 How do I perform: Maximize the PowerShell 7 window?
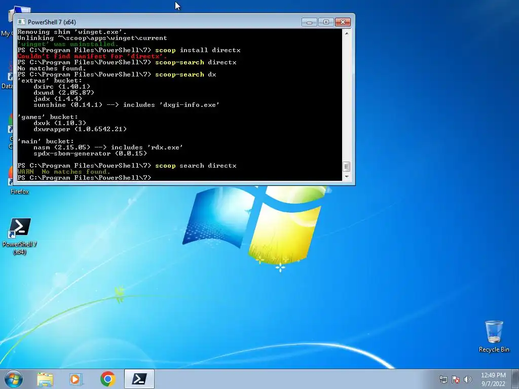326,22
